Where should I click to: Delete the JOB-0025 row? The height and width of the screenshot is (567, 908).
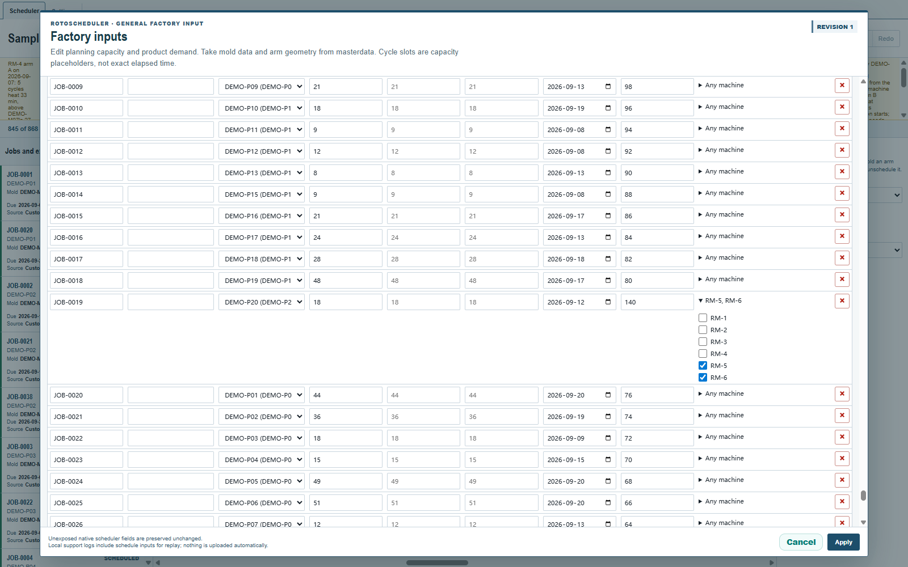pyautogui.click(x=842, y=502)
